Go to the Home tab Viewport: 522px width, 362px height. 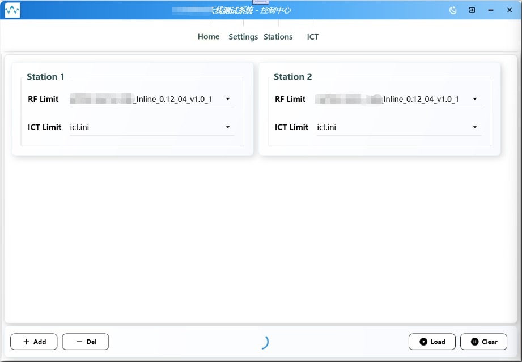click(x=209, y=37)
